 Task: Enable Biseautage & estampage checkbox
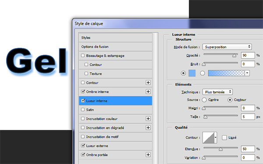pos(83,56)
